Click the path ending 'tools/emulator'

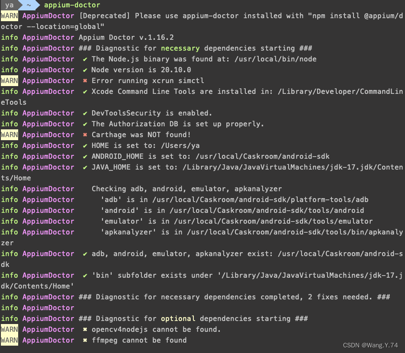[x=273, y=221]
